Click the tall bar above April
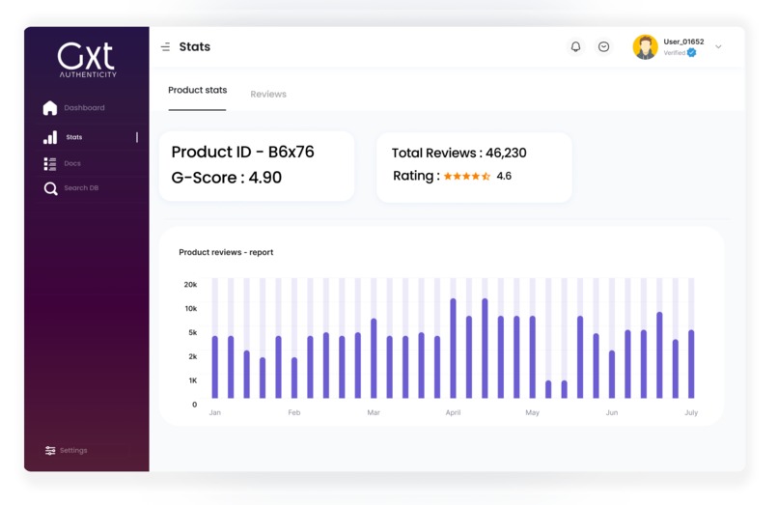This screenshot has width=778, height=505. click(453, 348)
